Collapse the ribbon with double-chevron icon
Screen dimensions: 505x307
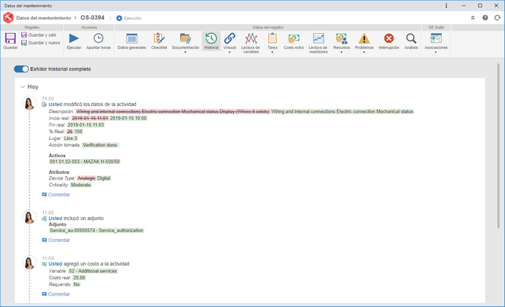(x=472, y=18)
